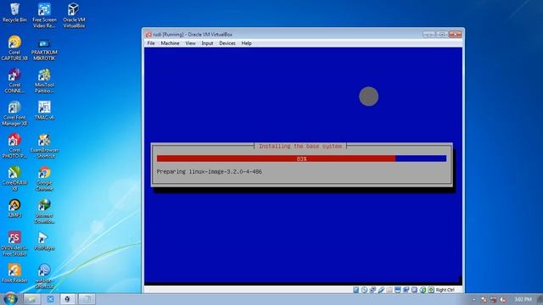Screen dimensions: 543x305
Task: Click the volume speaker tray icon
Action: click(503, 299)
